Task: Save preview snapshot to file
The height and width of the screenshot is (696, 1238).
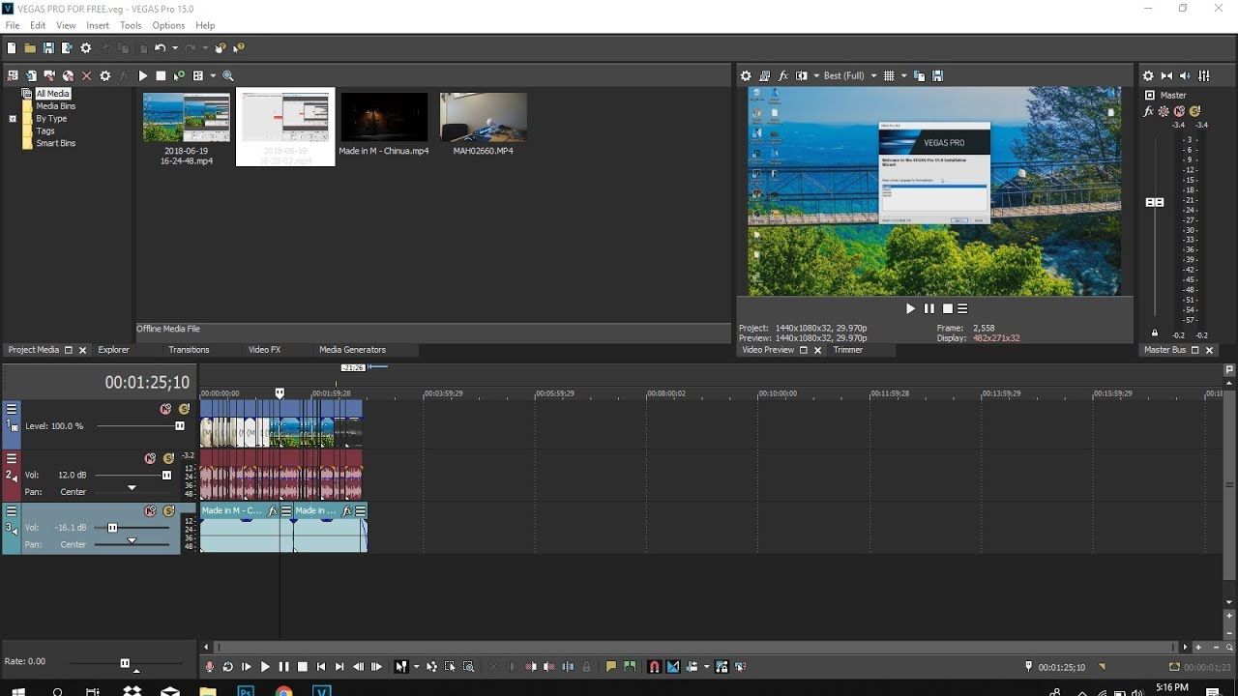Action: 937,75
